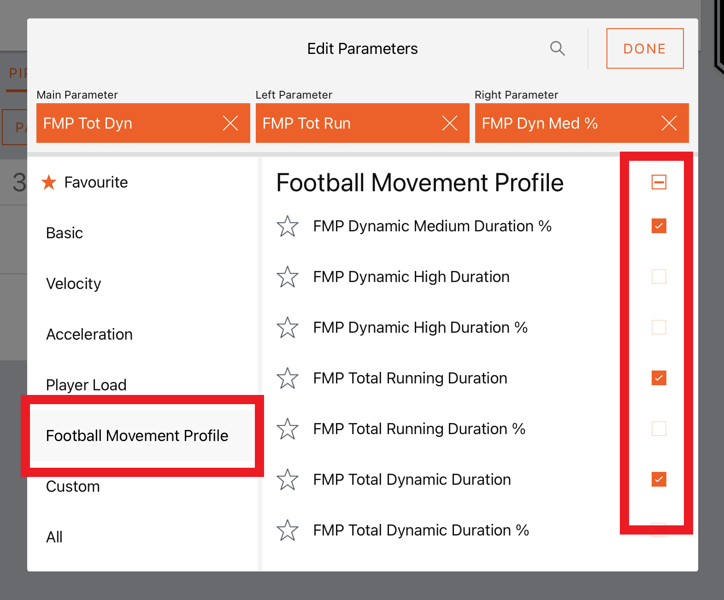Remove FMP Tot Dyn main parameter
Screen dimensions: 724x600
point(230,123)
